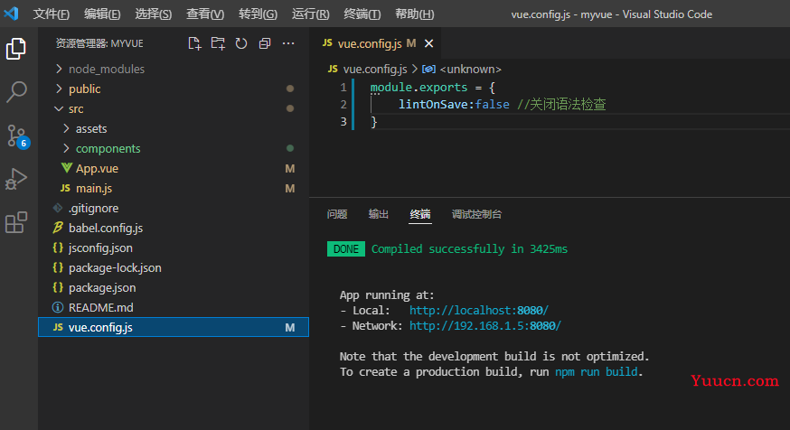The width and height of the screenshot is (790, 430).
Task: Open the 文件(F) menu
Action: [51, 14]
